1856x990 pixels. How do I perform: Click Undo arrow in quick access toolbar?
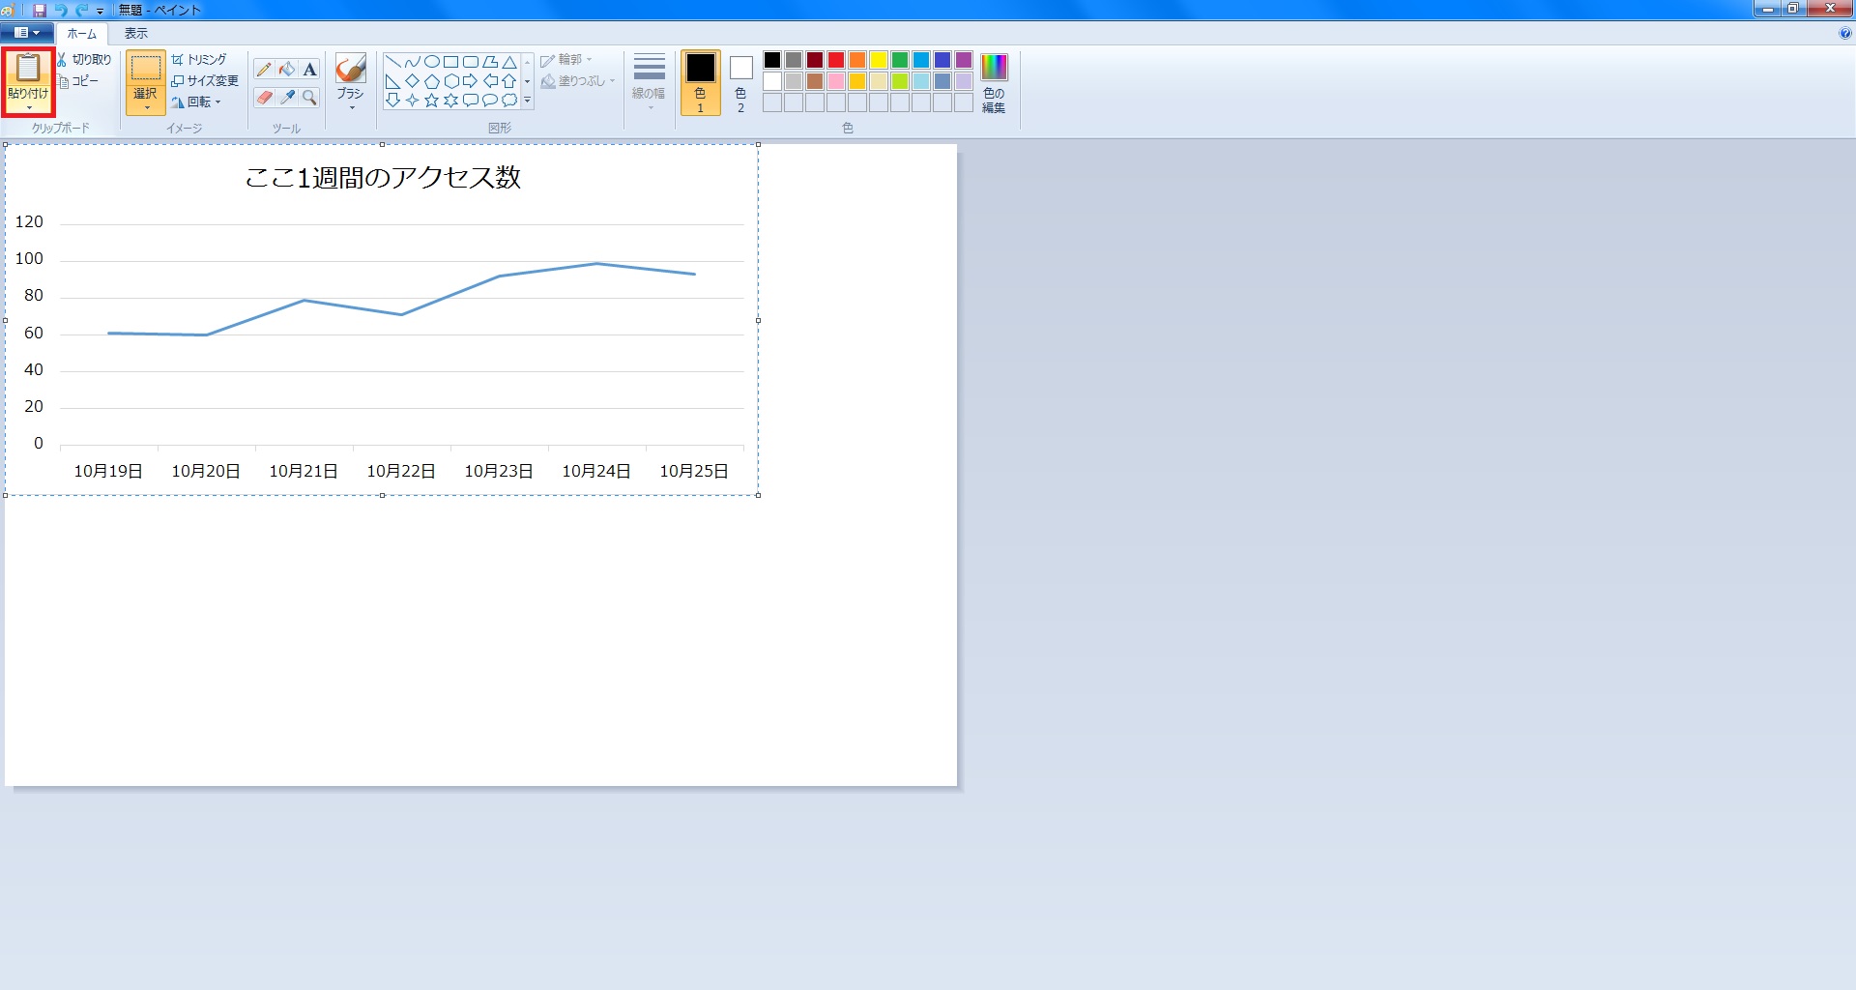point(60,10)
